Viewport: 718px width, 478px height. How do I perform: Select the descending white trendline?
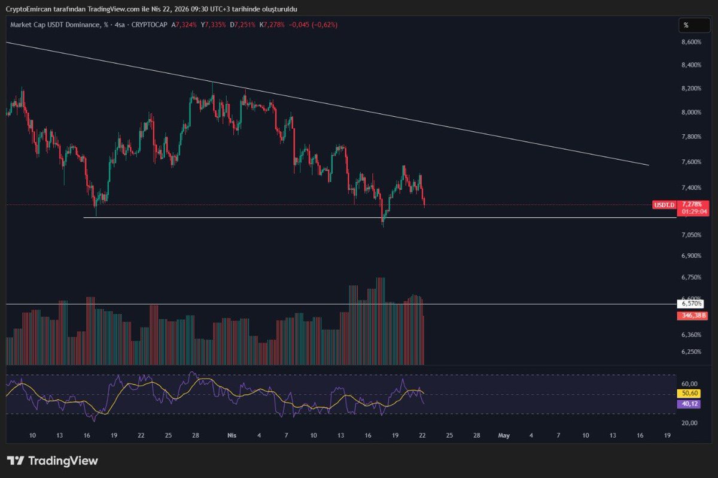click(x=327, y=104)
